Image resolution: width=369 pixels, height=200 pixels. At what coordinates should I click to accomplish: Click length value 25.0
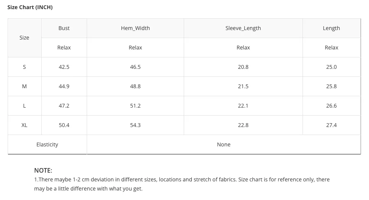click(x=331, y=67)
